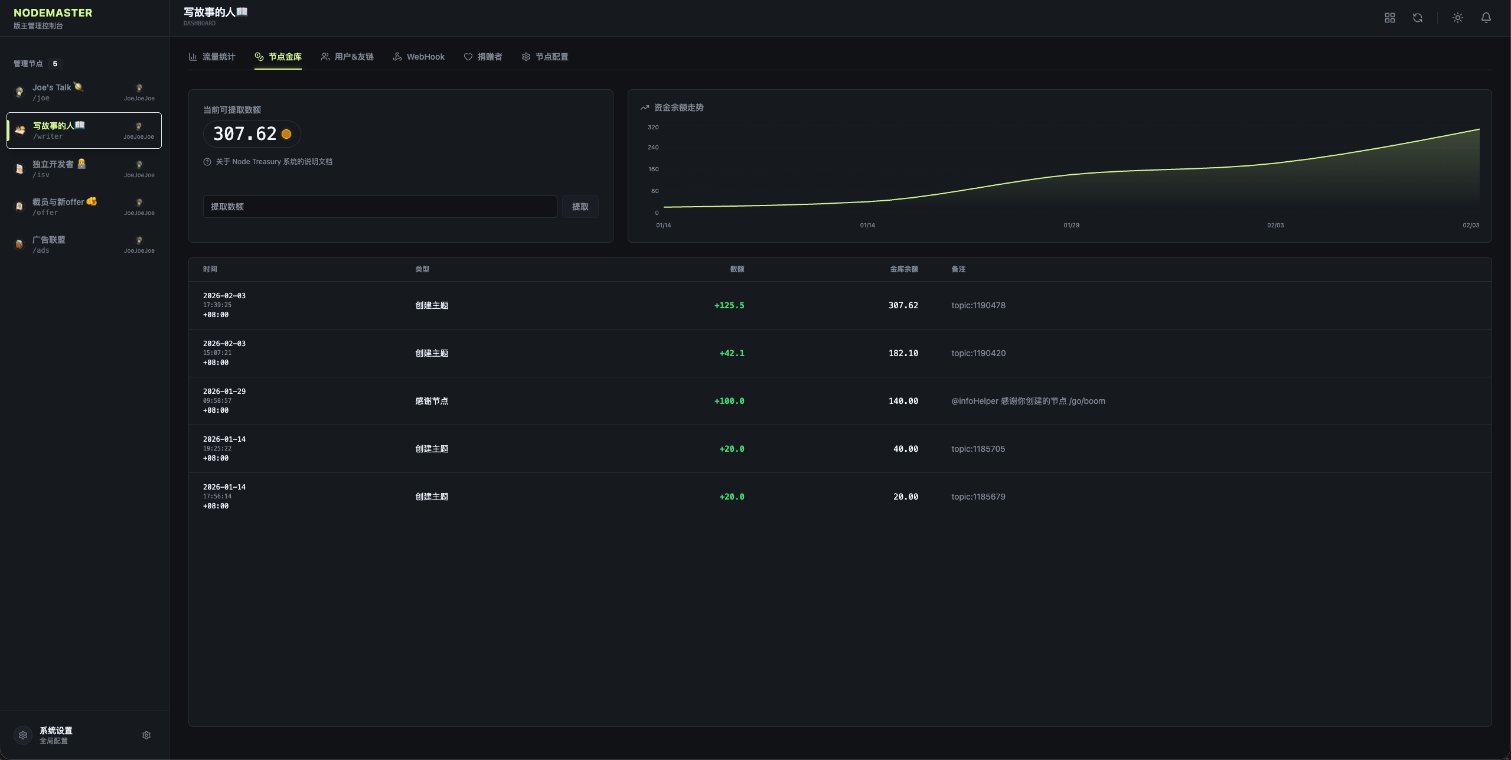Toggle light theme with sun icon

[1457, 18]
